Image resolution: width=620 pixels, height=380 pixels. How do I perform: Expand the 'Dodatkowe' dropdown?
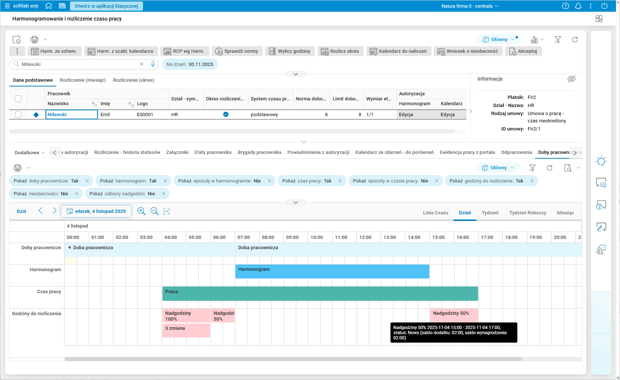pos(30,152)
